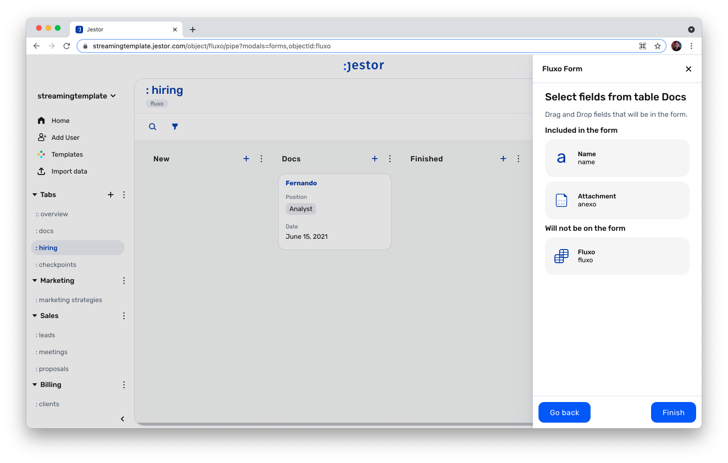The width and height of the screenshot is (728, 463).
Task: Click the Templates colorful icon
Action: [41, 154]
